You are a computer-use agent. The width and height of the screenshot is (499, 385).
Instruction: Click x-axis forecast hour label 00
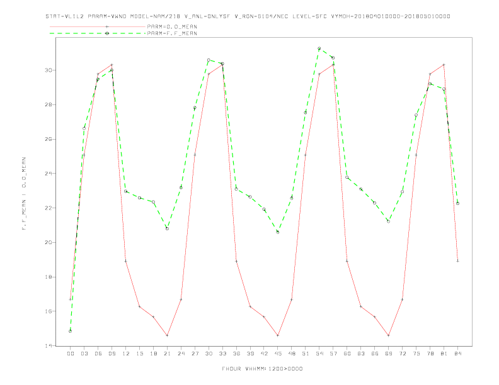[71, 354]
